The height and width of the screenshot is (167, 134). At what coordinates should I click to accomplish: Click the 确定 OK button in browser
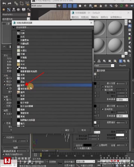[x=67, y=130]
